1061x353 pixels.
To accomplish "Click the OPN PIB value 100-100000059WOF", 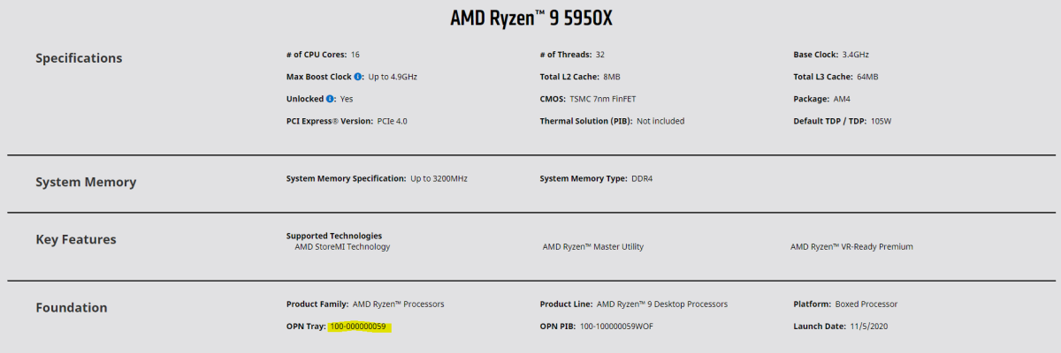I will [x=616, y=327].
